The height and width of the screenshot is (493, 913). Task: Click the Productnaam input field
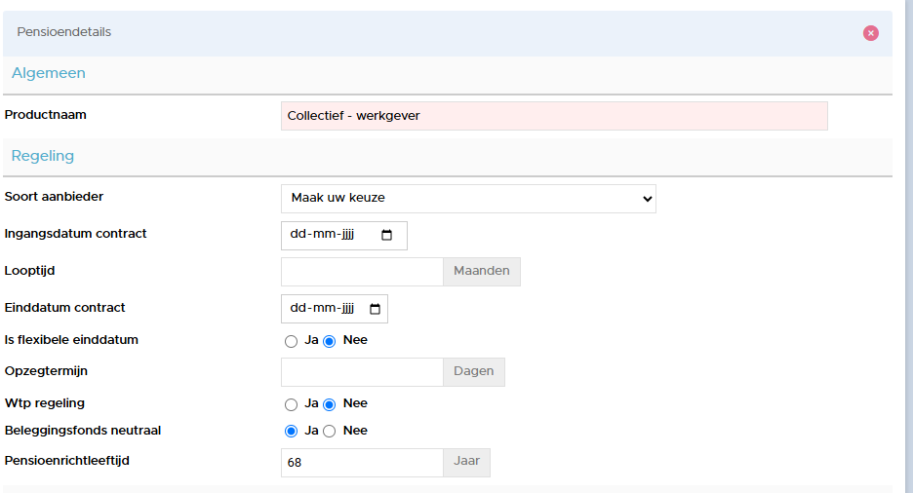[554, 116]
